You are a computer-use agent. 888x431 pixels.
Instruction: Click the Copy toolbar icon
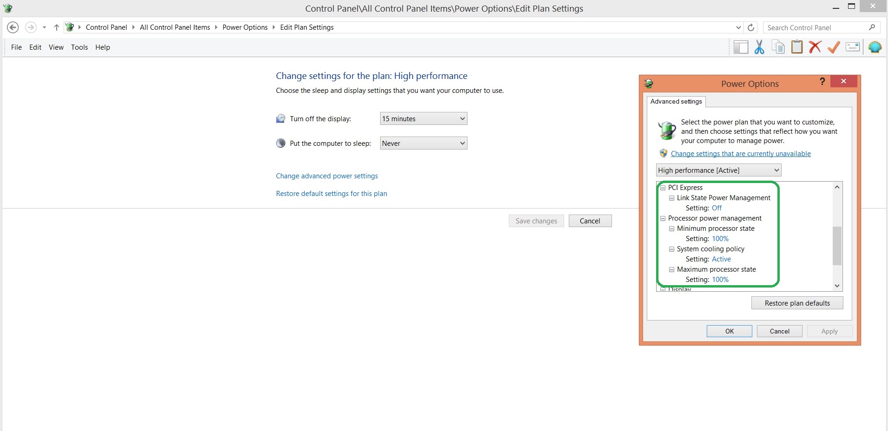(x=778, y=47)
